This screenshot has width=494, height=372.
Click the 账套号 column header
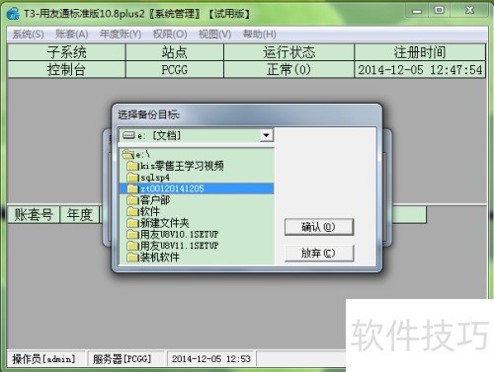(x=34, y=215)
